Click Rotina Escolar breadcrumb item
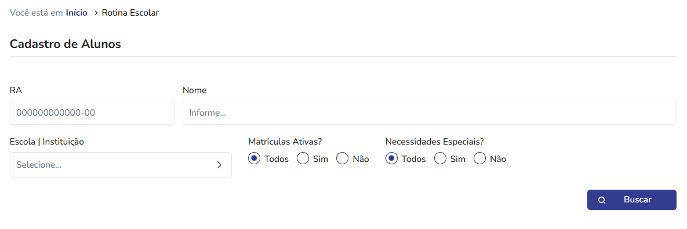The width and height of the screenshot is (687, 229). [130, 13]
